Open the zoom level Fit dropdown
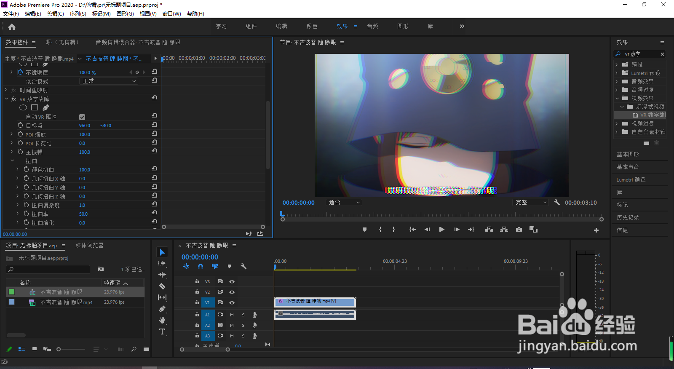 345,203
